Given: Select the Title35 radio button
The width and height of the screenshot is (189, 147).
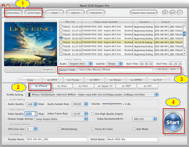Looking at the screenshot, I should coord(61,42).
